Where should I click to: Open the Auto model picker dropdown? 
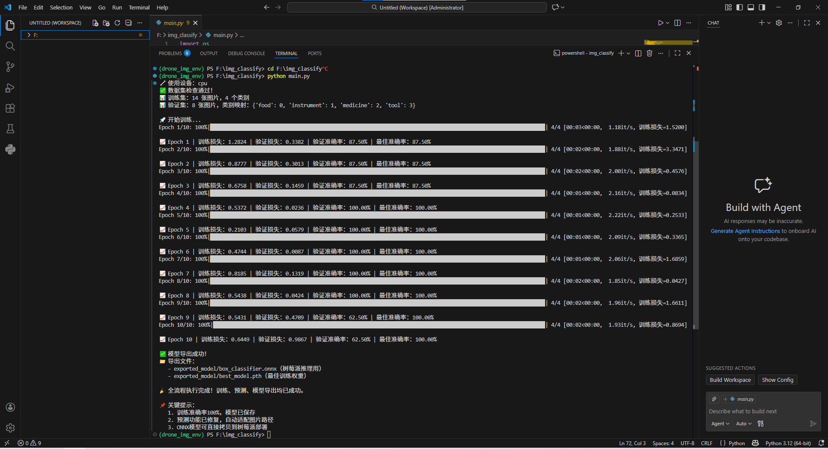coord(743,424)
